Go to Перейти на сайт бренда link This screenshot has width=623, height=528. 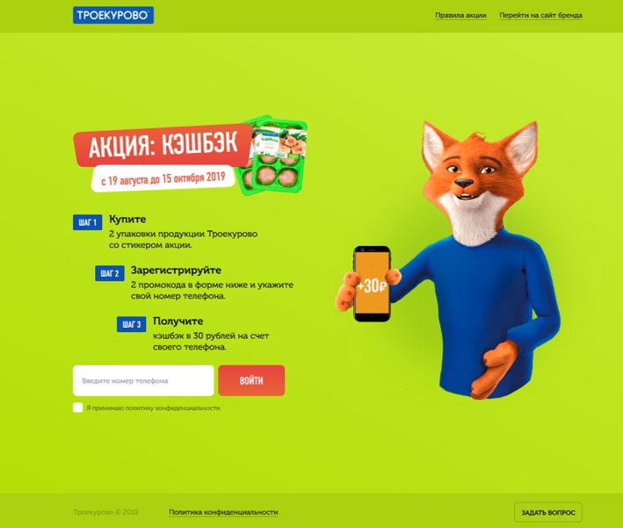tap(540, 16)
